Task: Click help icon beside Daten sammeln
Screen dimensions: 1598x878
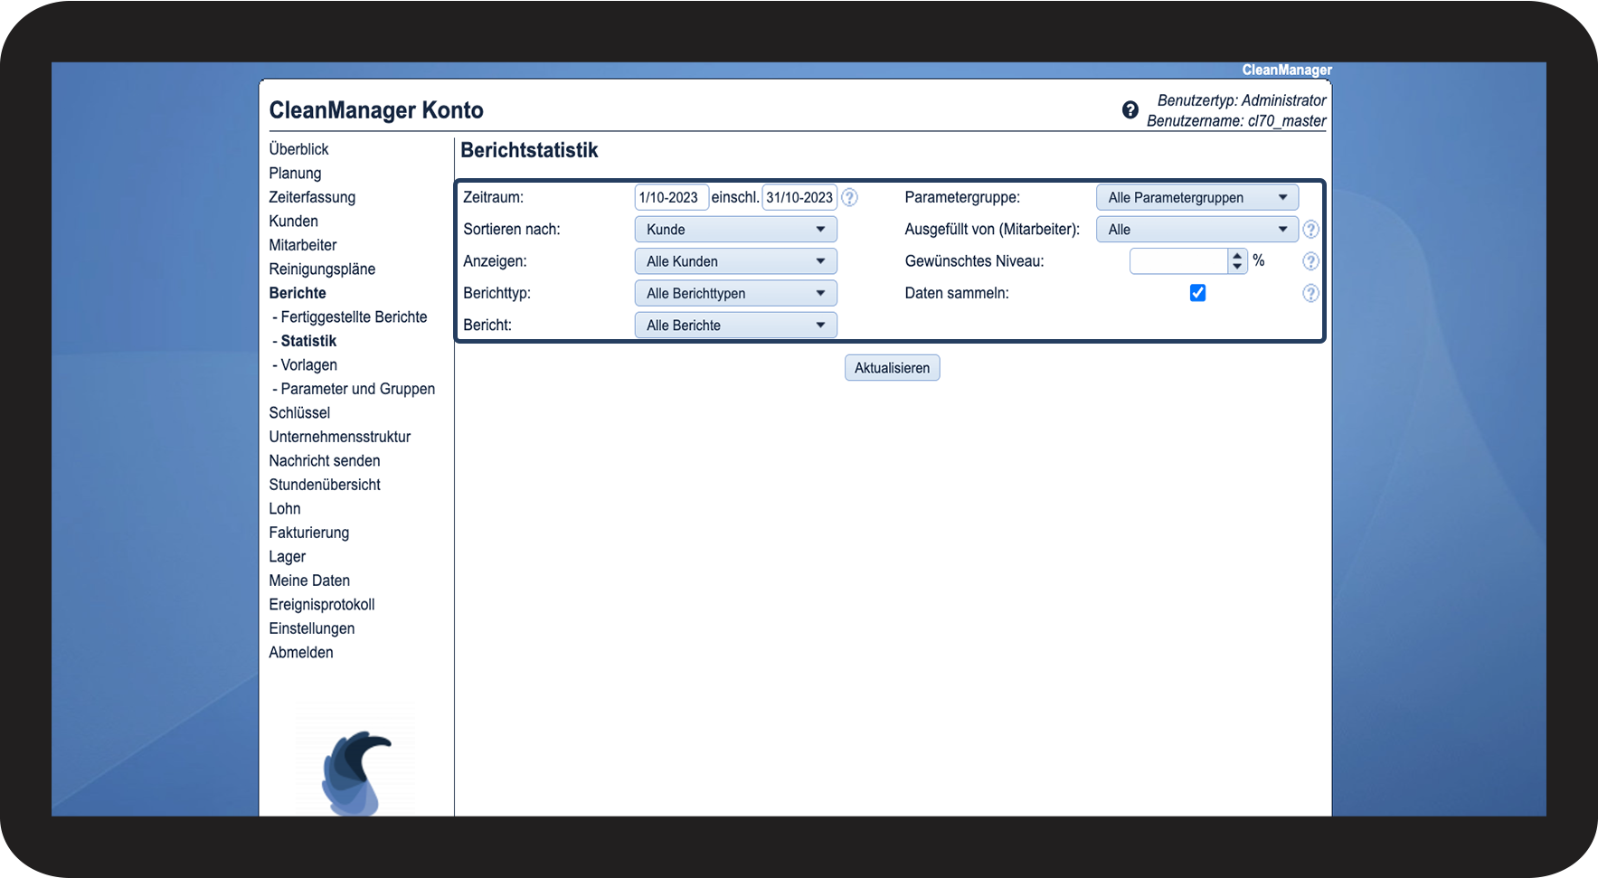Action: coord(1310,293)
